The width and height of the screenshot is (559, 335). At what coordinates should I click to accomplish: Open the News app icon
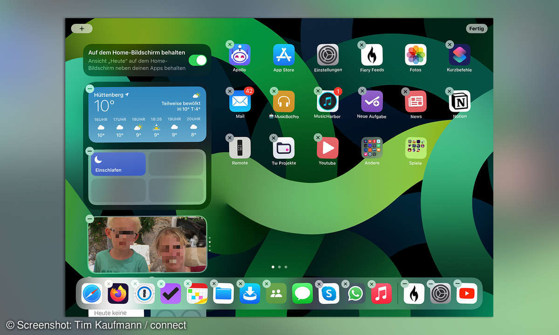pos(416,101)
